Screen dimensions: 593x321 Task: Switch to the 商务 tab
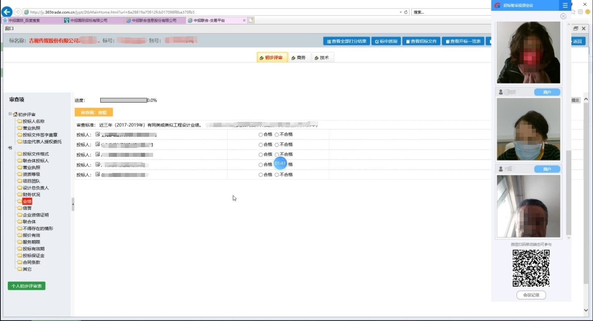299,58
